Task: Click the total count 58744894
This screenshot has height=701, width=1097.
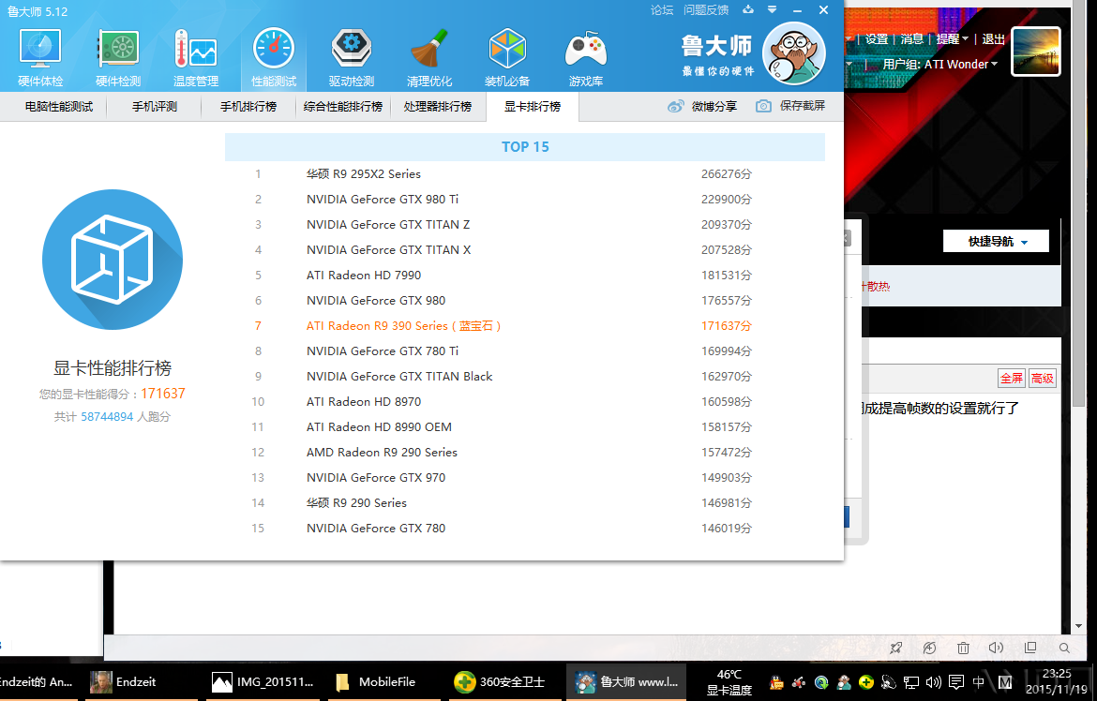Action: point(107,416)
